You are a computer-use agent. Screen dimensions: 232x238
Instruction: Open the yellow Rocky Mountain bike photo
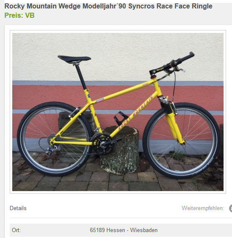coord(118,112)
